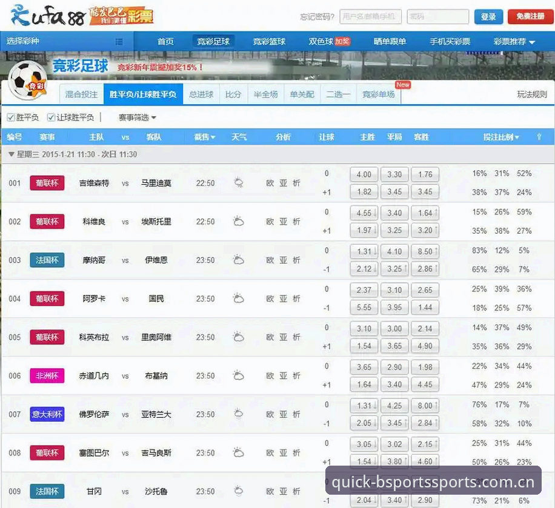This screenshot has width=555, height=508.
Task: Focus the password input field
Action: click(438, 16)
